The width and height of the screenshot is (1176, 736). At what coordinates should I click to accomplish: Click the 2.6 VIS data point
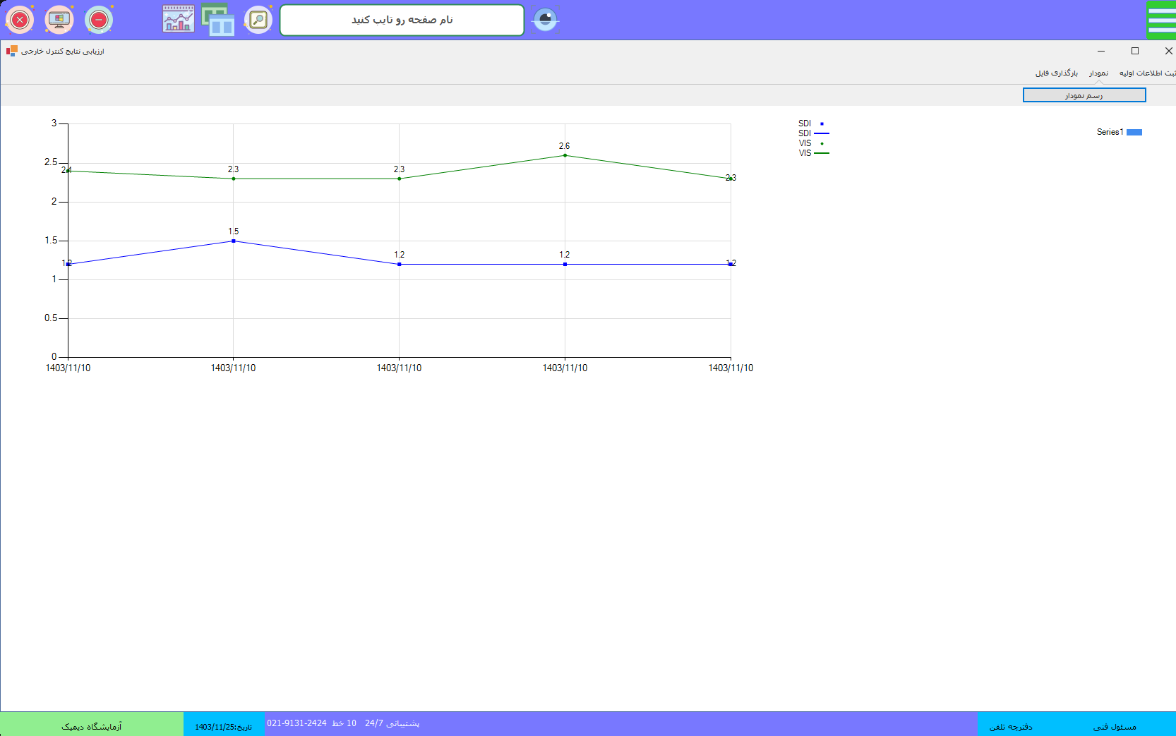point(565,155)
